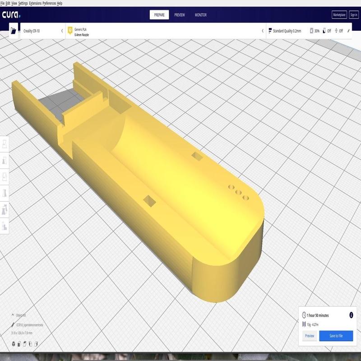Click the Cura logo
361x361 pixels.
11,15
